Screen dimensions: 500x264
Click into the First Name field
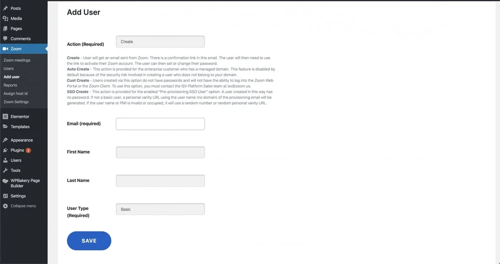pos(160,152)
